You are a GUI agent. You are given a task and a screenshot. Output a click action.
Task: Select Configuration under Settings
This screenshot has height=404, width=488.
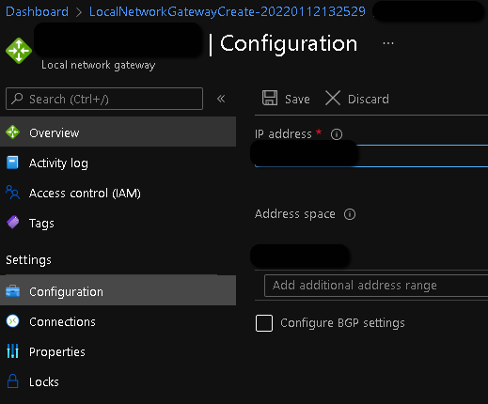(x=118, y=290)
